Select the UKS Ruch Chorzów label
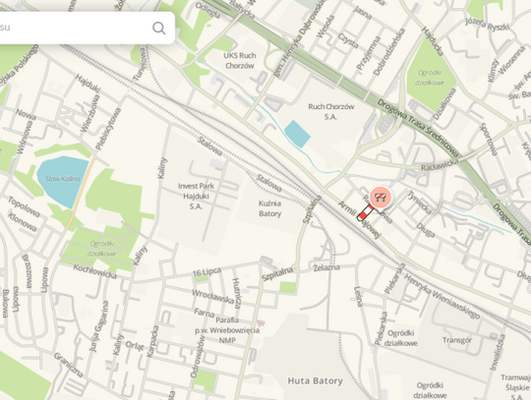Image resolution: width=531 pixels, height=400 pixels. [x=239, y=61]
